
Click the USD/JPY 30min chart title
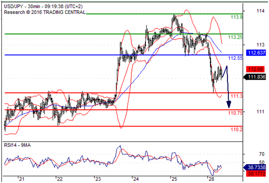tap(43, 6)
